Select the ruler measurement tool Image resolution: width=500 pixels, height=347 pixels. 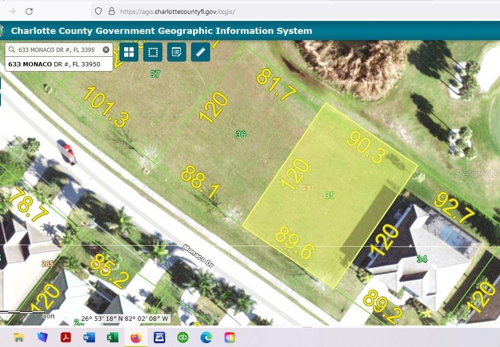201,52
